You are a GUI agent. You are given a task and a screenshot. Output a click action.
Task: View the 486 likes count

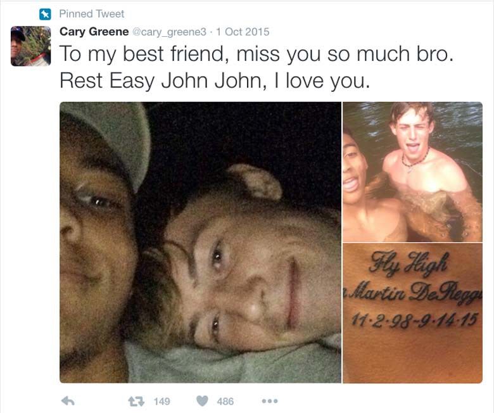pos(225,402)
